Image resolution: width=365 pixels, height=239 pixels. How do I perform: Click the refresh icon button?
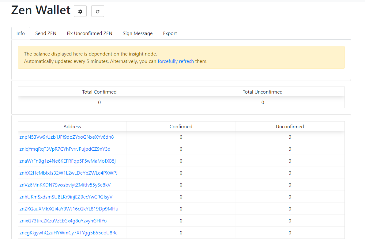pyautogui.click(x=98, y=11)
